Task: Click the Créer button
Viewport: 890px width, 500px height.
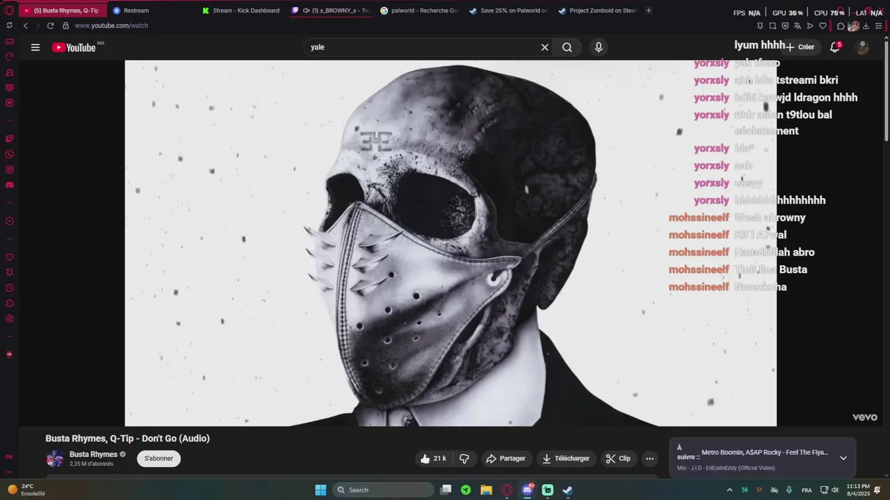Action: click(x=800, y=47)
